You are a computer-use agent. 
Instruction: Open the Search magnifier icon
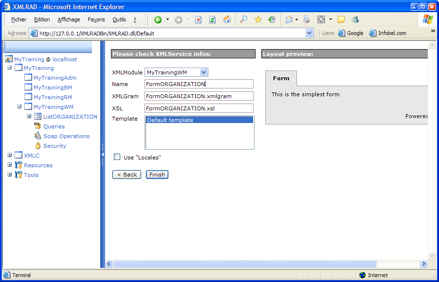click(x=244, y=20)
